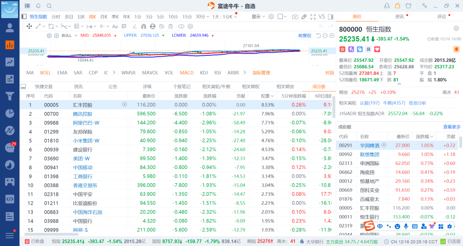
Task: Click the Sogou input method S icon
Action: pyautogui.click(x=369, y=226)
